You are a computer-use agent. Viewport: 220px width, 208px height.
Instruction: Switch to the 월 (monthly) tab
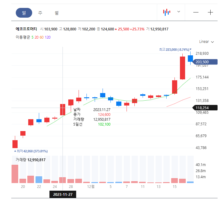tap(57, 13)
